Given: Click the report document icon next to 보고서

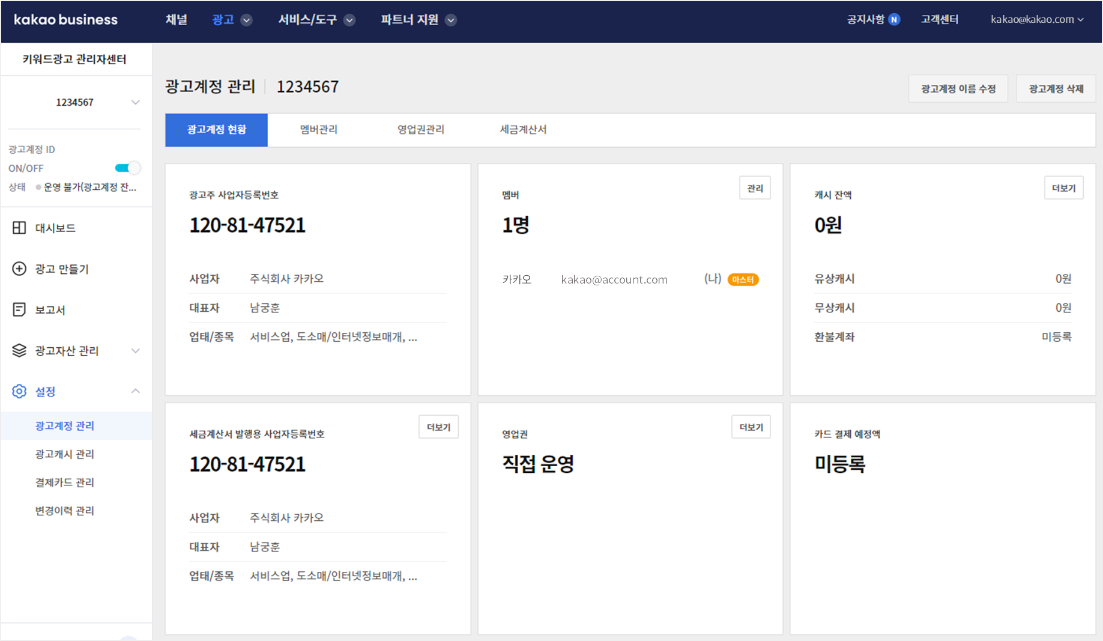Looking at the screenshot, I should pos(19,309).
